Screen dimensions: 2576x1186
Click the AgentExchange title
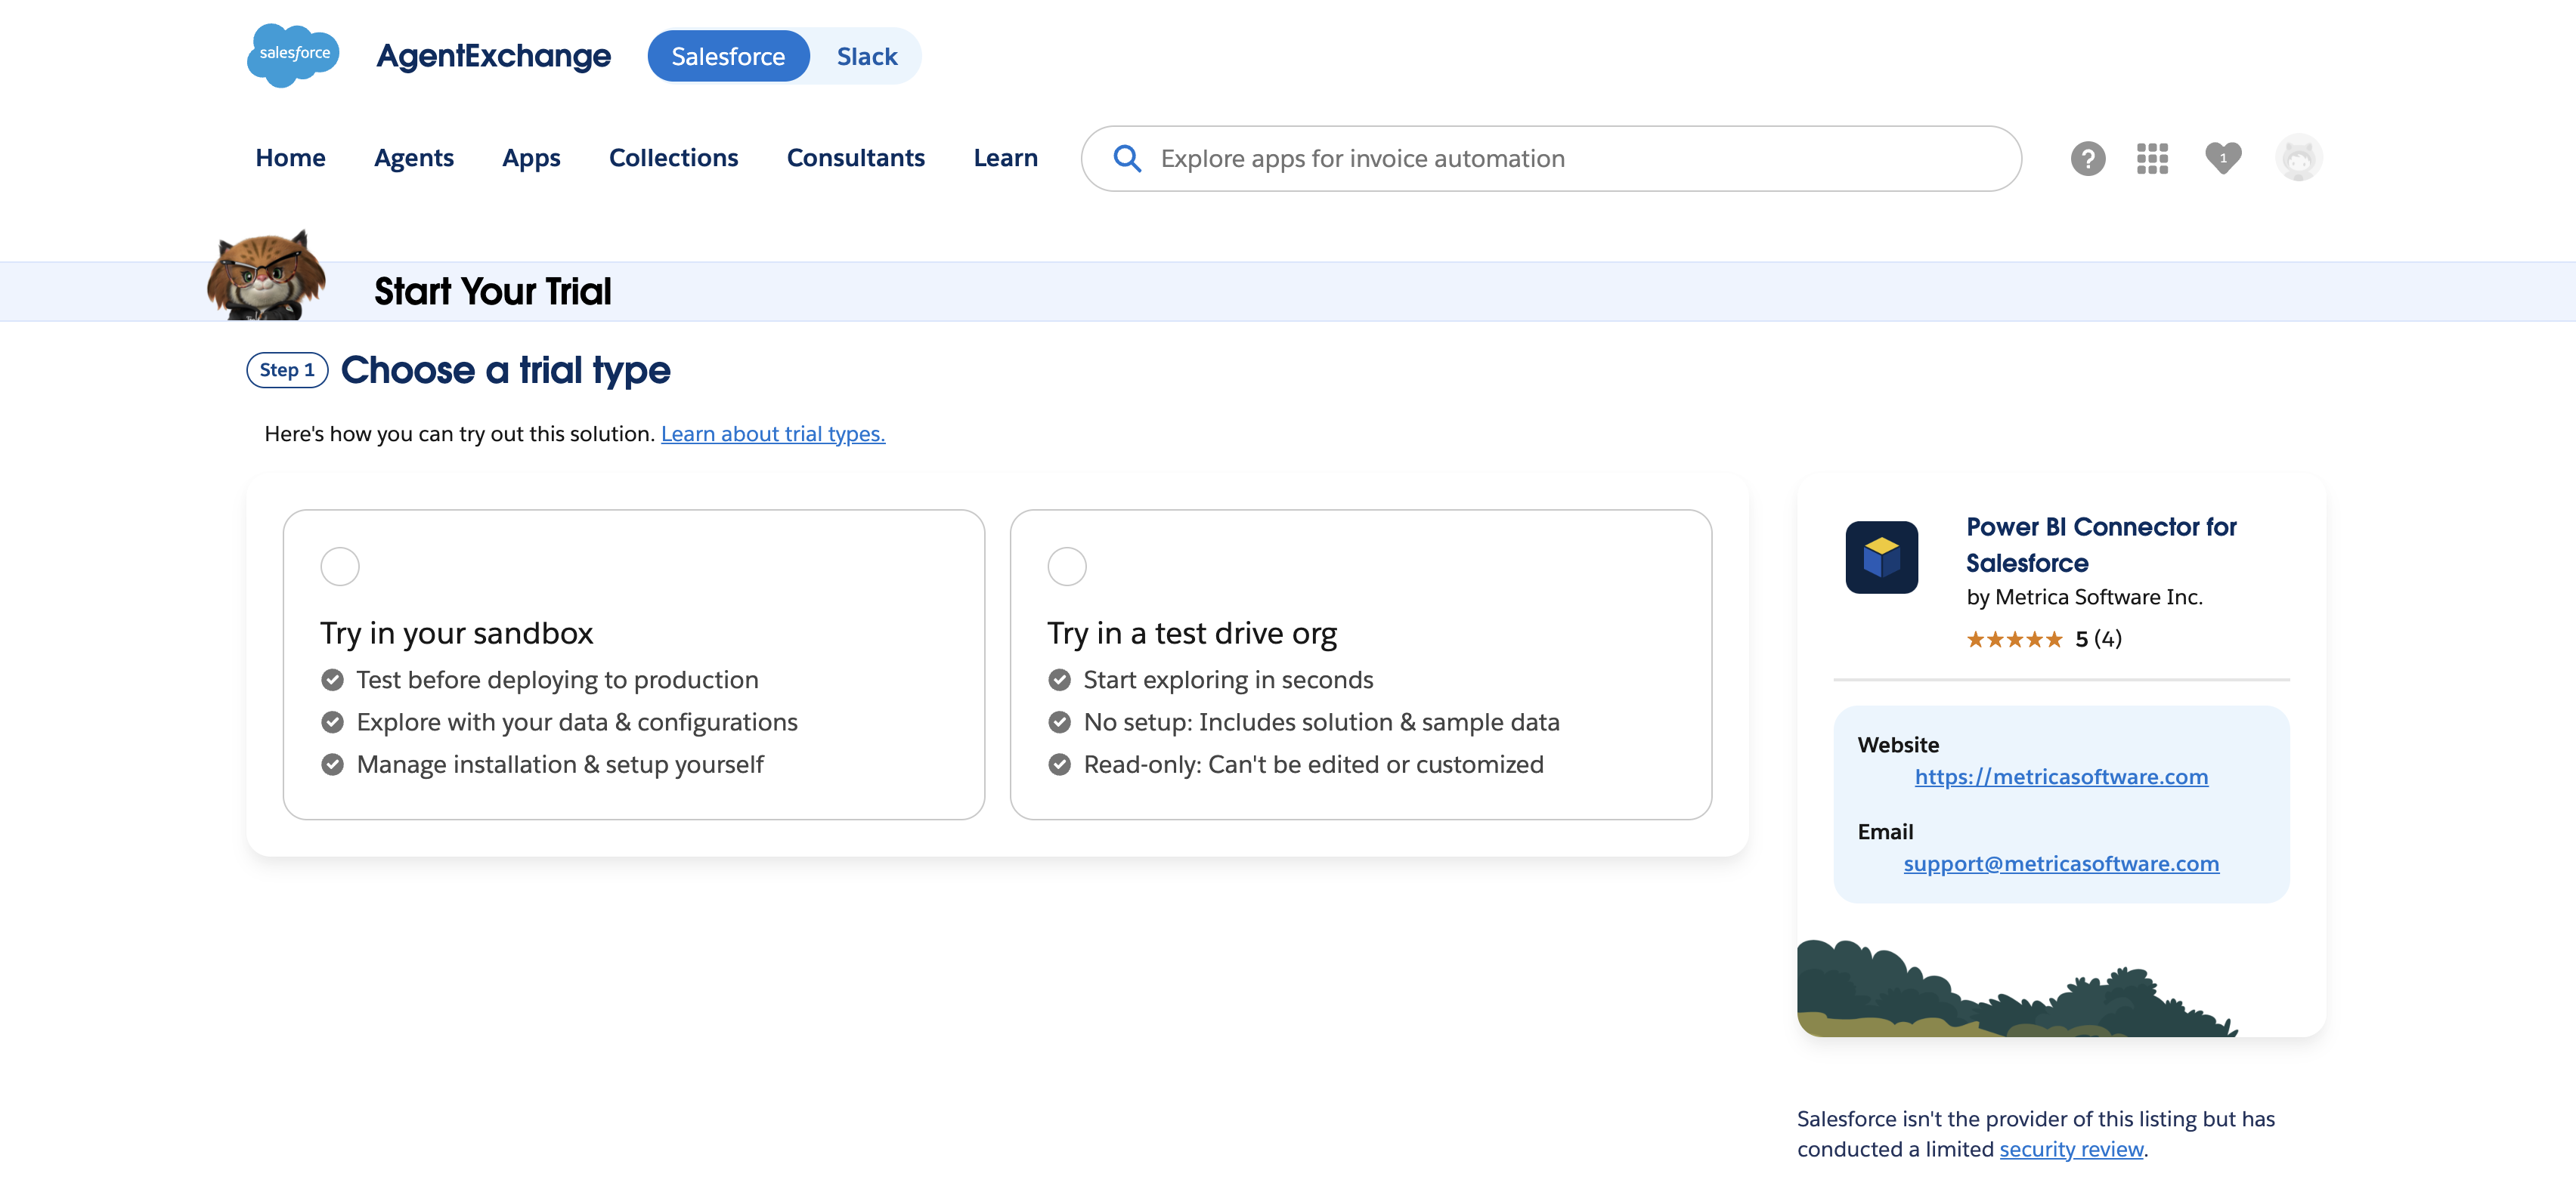[x=493, y=56]
